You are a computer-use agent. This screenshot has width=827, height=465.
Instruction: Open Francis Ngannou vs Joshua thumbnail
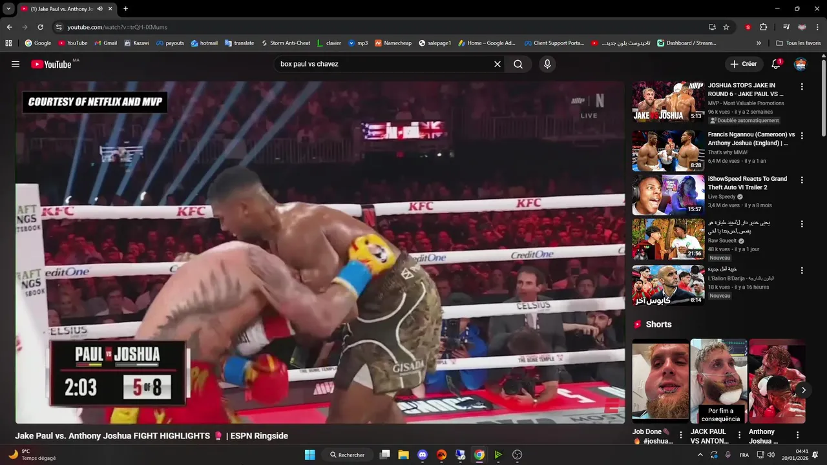pyautogui.click(x=668, y=150)
